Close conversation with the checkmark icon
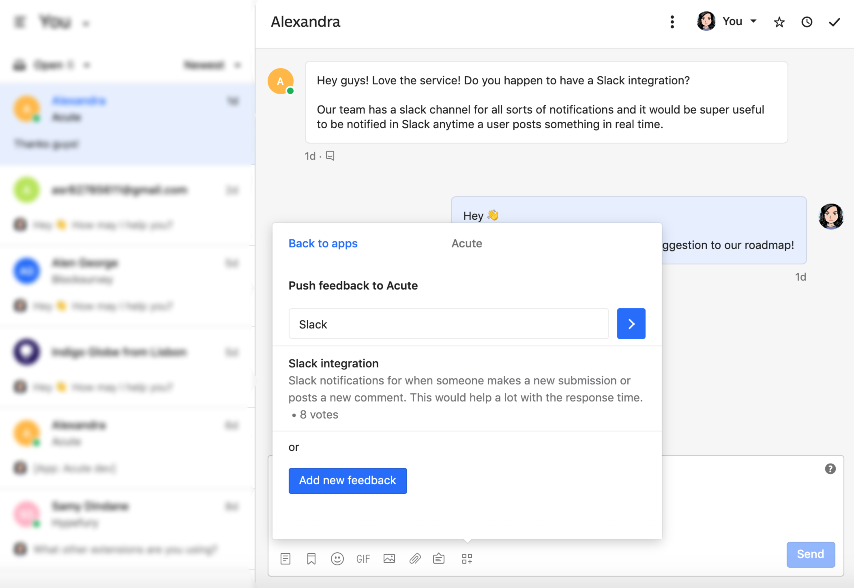Screen dimensions: 854x588 834,22
